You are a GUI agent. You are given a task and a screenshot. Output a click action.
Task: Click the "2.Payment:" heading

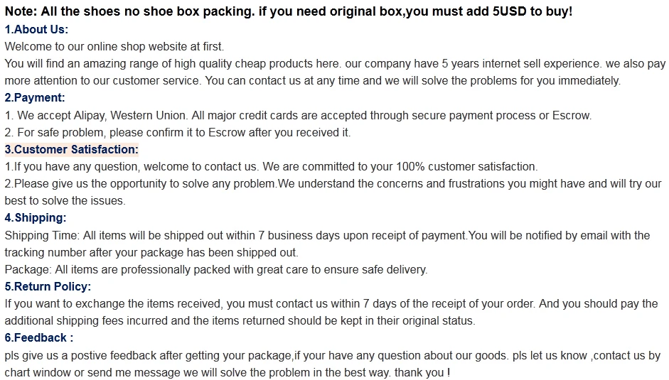[x=35, y=97]
